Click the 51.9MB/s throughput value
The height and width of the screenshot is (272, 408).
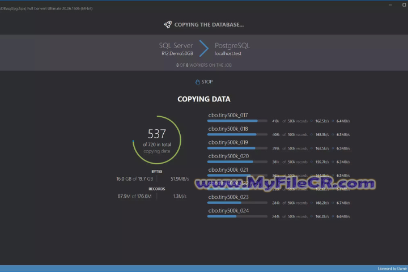click(x=180, y=179)
